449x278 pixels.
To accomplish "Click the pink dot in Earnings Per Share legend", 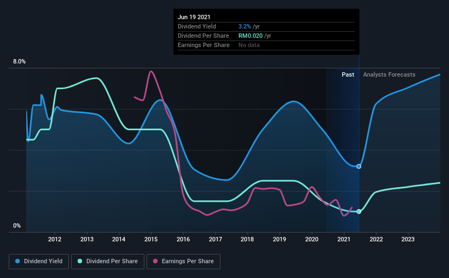I will (x=155, y=261).
